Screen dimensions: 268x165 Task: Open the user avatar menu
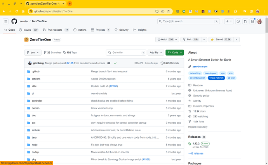[259, 21]
